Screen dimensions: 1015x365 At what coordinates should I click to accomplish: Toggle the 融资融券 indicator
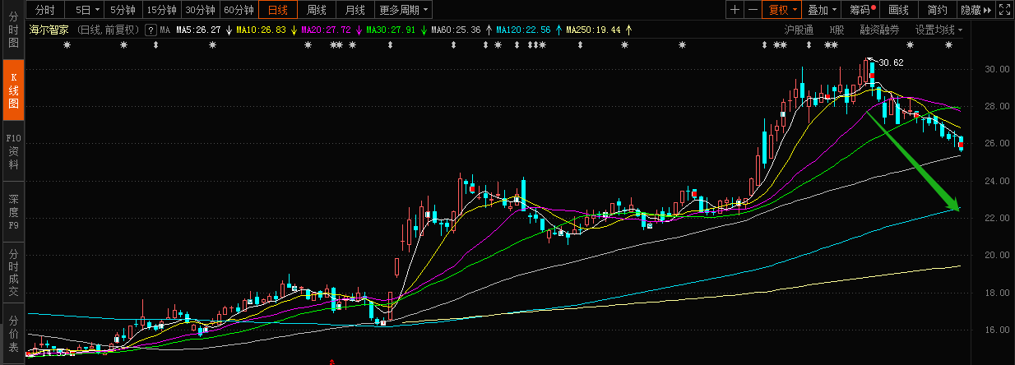click(x=880, y=30)
